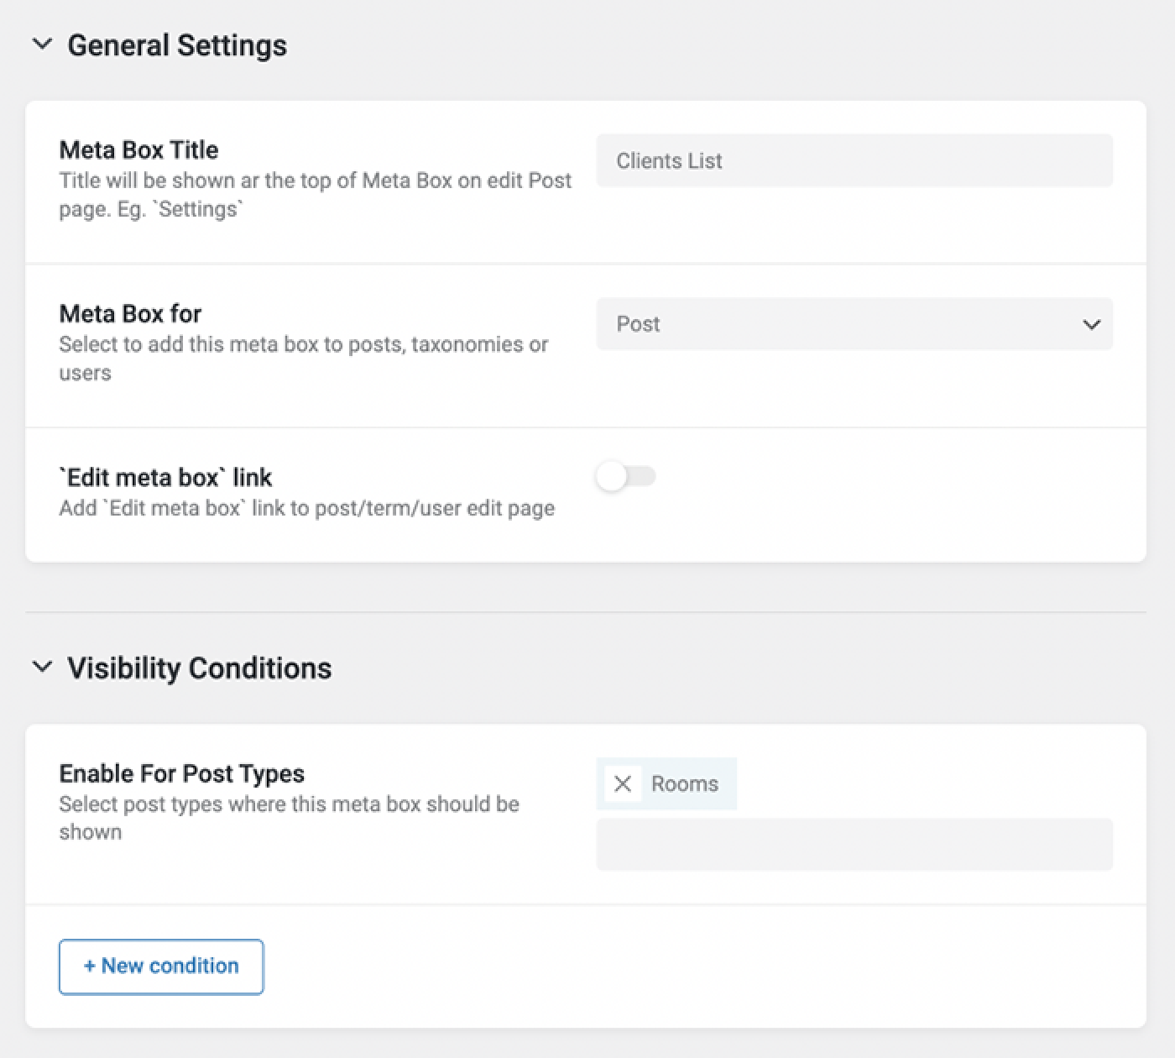Screen dimensions: 1175x1058
Task: Click the Meta Box for label
Action: pos(130,313)
